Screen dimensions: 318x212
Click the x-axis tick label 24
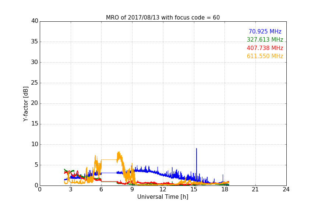(286, 190)
